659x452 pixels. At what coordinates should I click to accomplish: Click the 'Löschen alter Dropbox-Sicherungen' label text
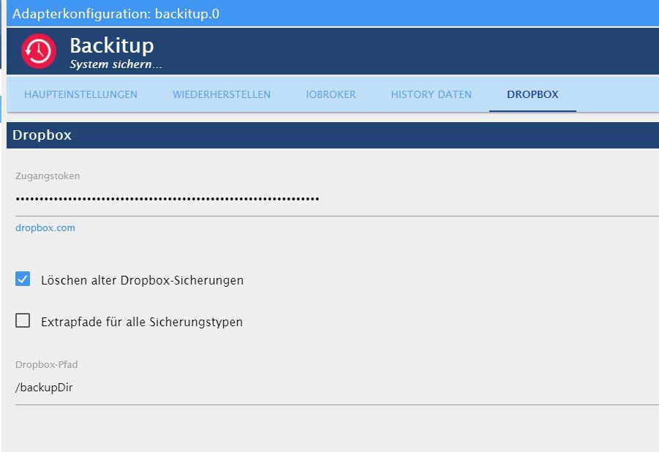pos(142,280)
